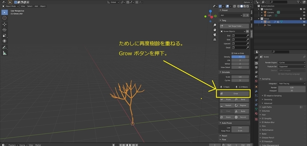Click the Prune button
Image resolution: width=307 pixels, height=146 pixels.
(x=227, y=100)
